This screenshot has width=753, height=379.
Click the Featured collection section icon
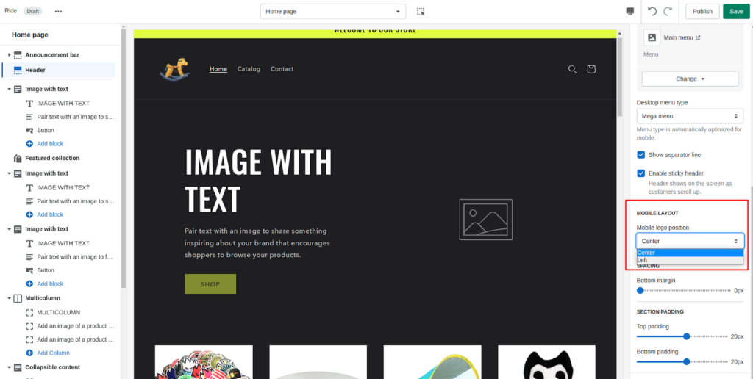pos(18,159)
